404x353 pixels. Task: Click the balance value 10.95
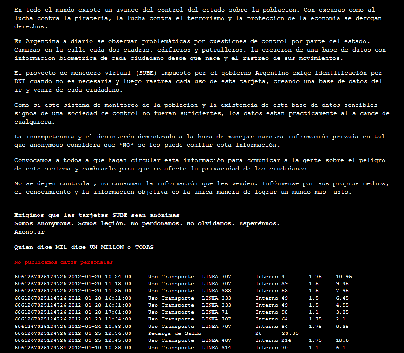[344, 277]
